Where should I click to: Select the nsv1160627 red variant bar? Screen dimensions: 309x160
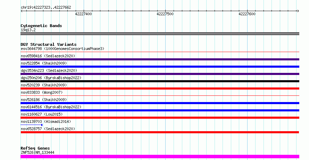pos(160,118)
